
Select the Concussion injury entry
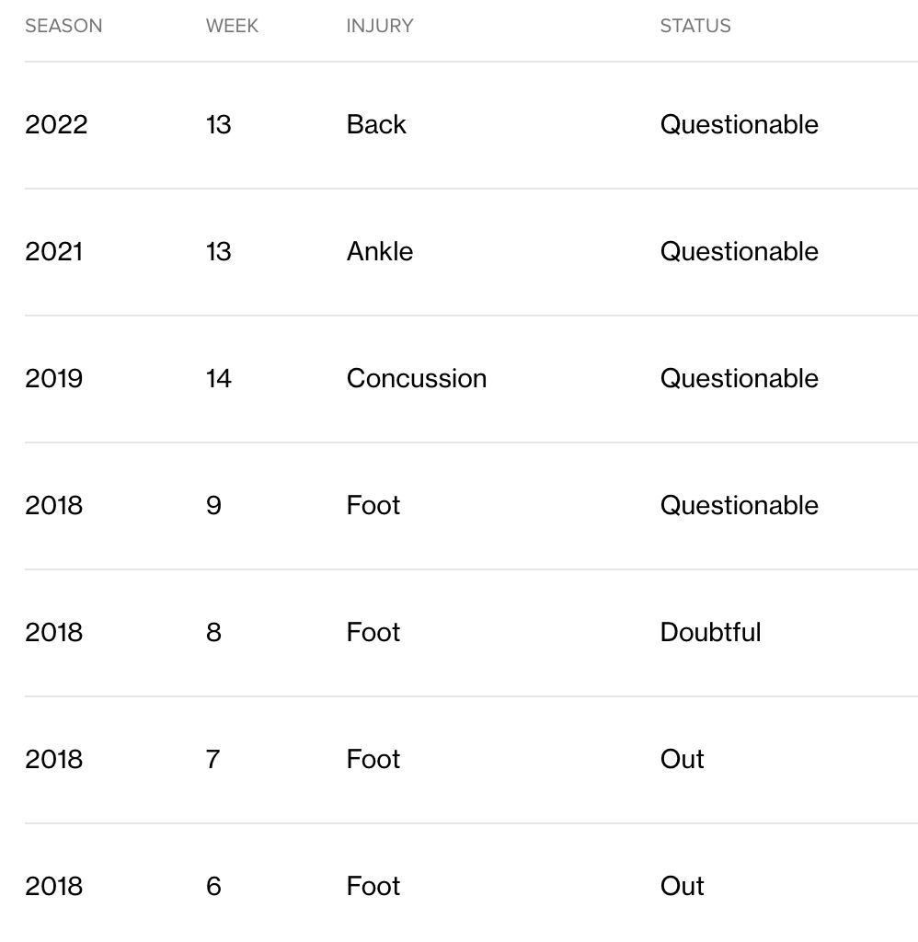tap(416, 378)
